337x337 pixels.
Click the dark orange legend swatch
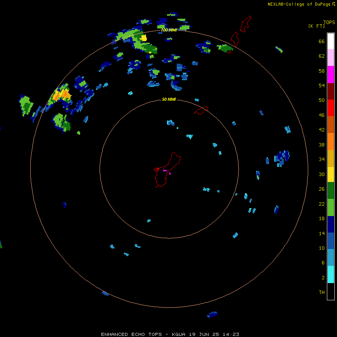click(x=331, y=125)
